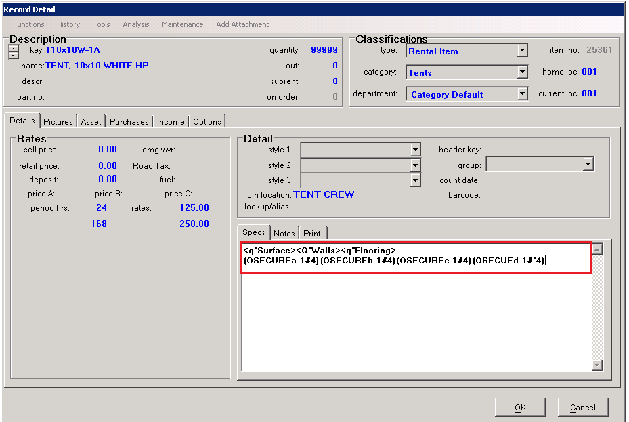Switch to the Notes tab
The image size is (629, 422).
point(284,233)
